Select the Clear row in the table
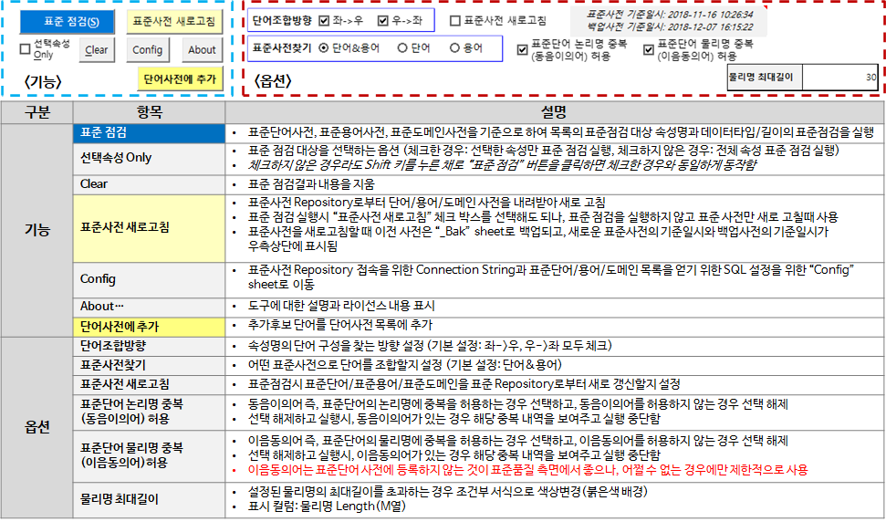Viewport: 886px width, 522px height. 149,184
